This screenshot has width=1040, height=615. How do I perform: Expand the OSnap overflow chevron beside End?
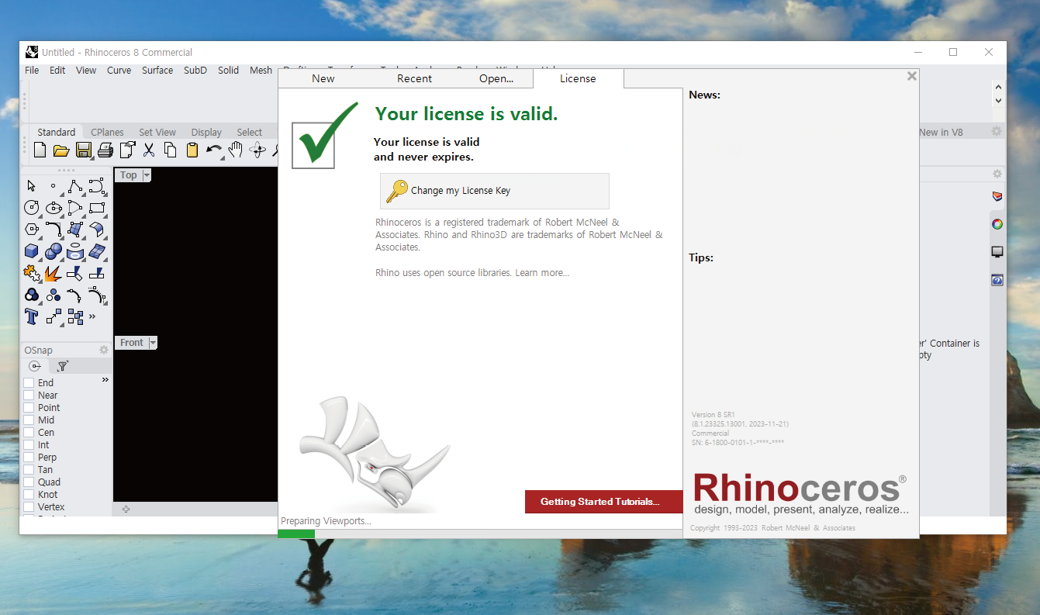[x=105, y=380]
